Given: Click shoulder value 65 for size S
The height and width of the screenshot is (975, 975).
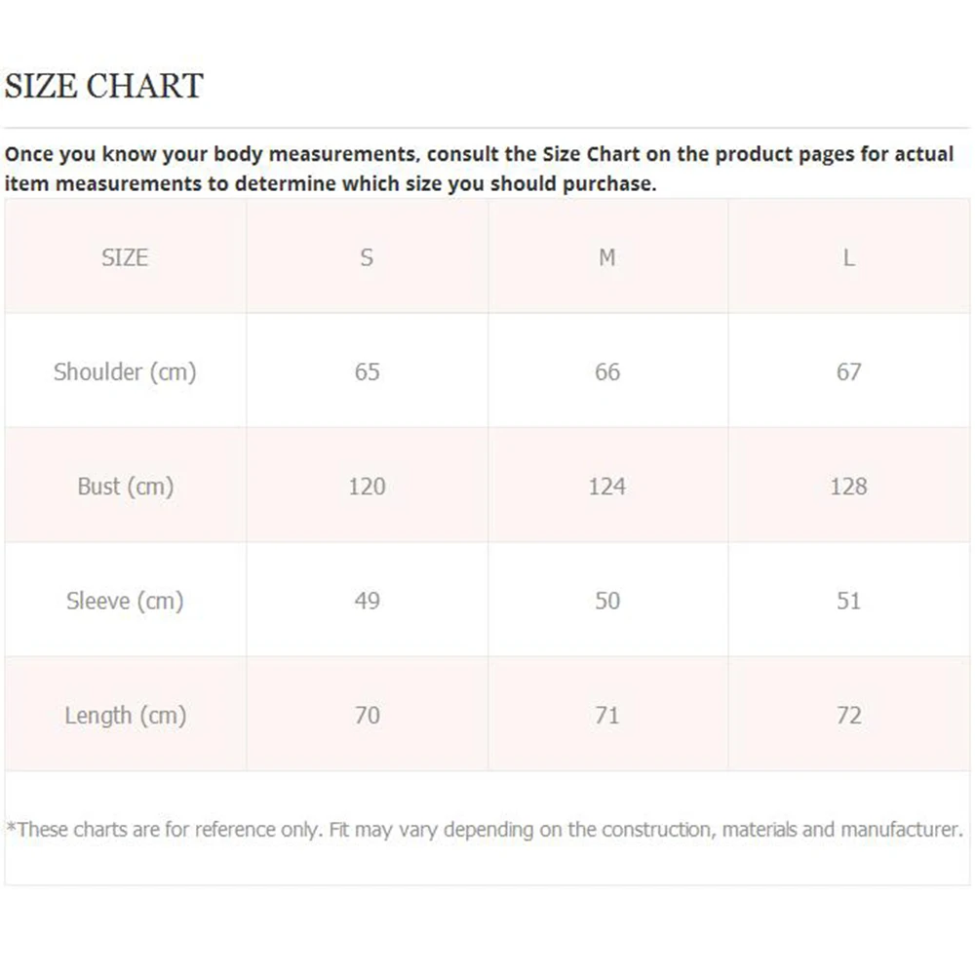Looking at the screenshot, I should coord(367,371).
